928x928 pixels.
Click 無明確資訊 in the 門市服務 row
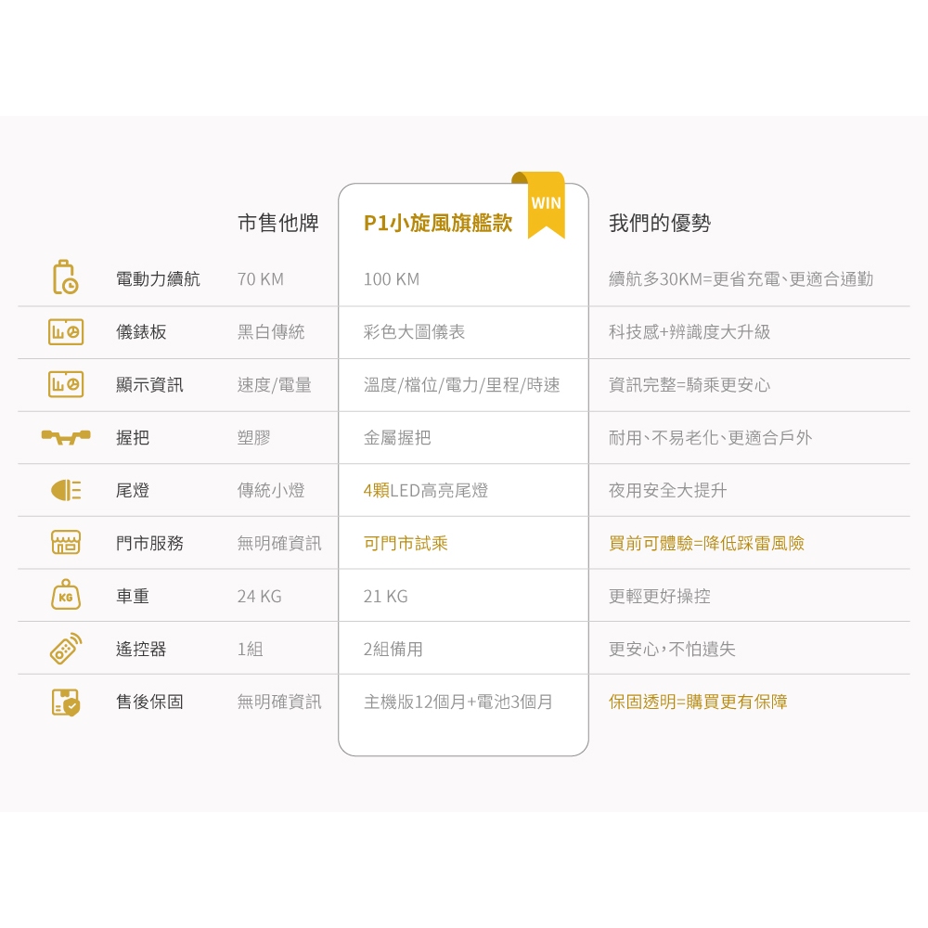279,543
